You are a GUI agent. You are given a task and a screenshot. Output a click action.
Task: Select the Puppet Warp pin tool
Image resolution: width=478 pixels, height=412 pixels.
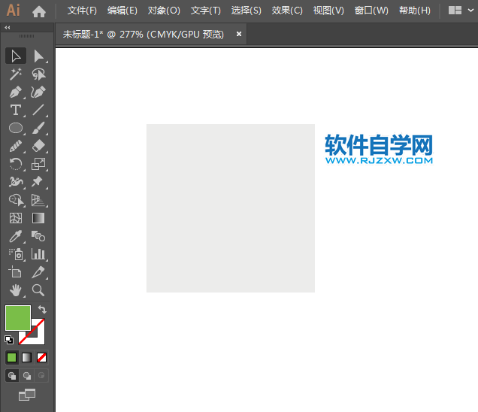[x=38, y=182]
